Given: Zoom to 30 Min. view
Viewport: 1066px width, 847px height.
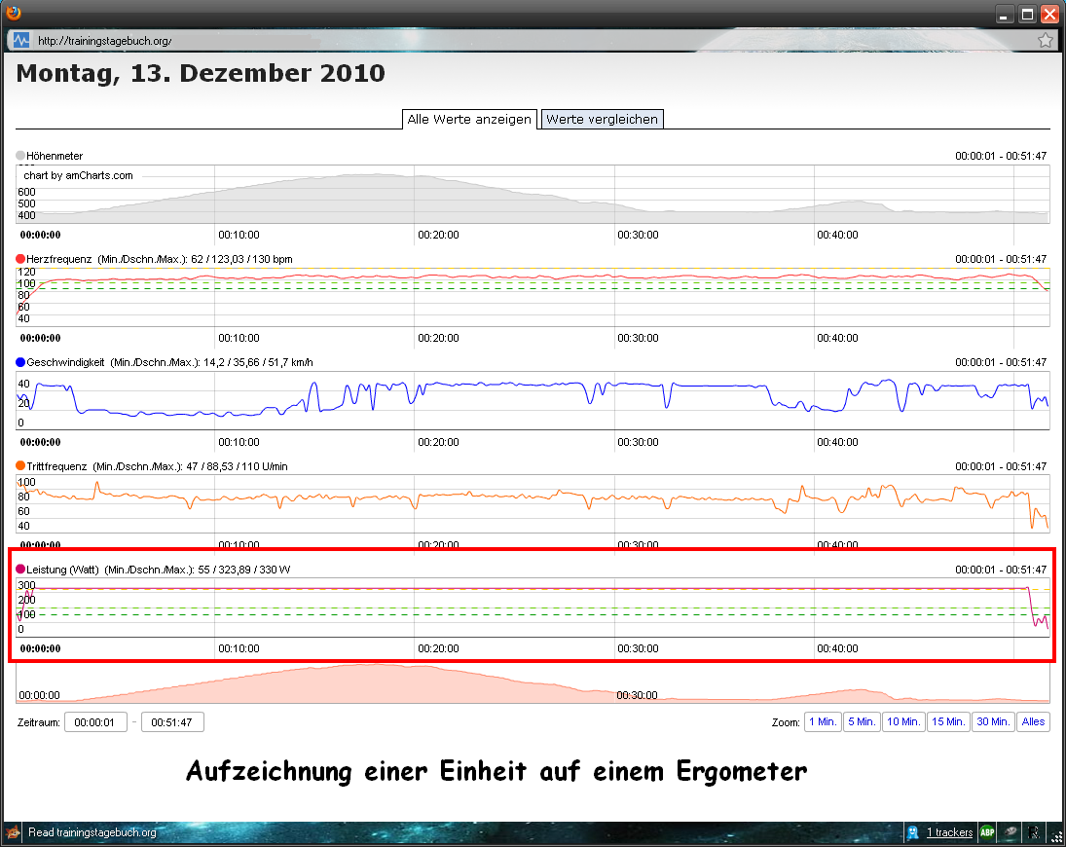Looking at the screenshot, I should point(992,721).
